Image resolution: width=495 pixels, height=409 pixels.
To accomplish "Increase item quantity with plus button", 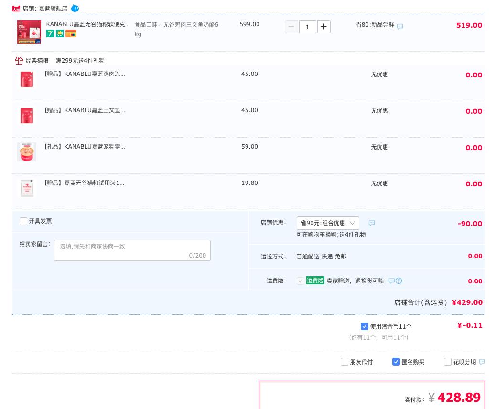I will click(324, 27).
